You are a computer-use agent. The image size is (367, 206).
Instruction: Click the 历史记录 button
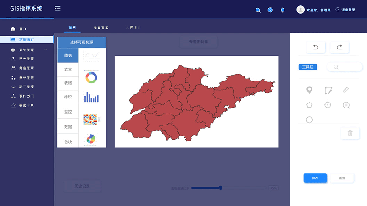tap(82, 186)
